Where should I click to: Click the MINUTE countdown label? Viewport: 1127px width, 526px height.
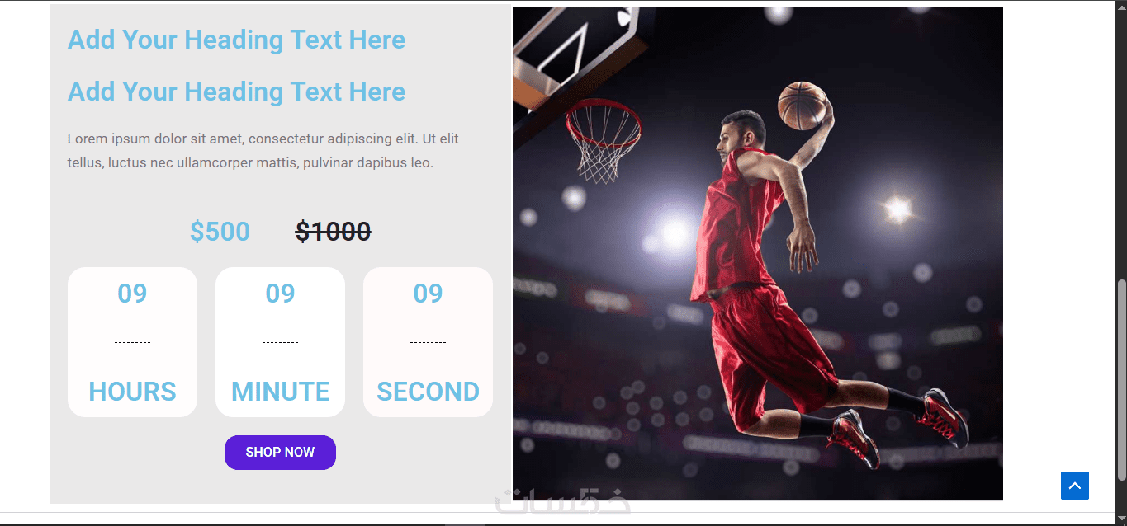click(280, 392)
